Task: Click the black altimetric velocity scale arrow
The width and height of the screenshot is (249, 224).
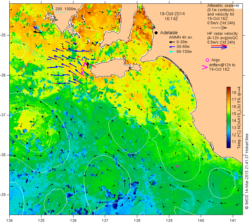Action: 219,28
